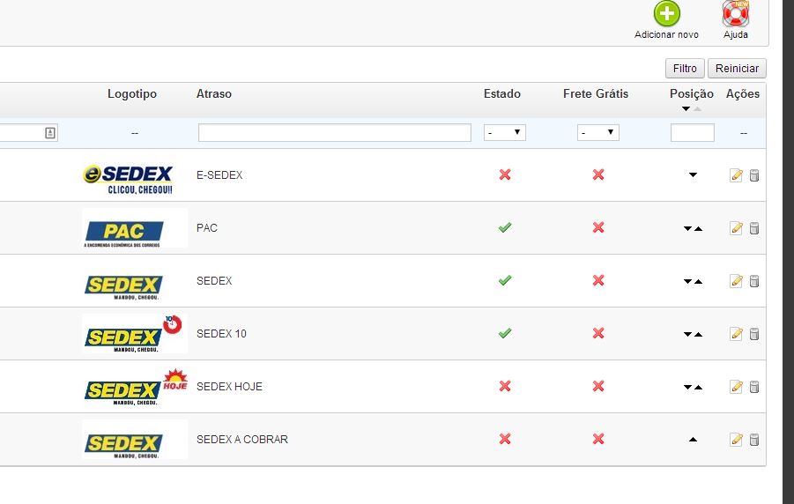The width and height of the screenshot is (794, 504).
Task: Disable SEDEX 10 Estado checkmark
Action: tap(505, 333)
